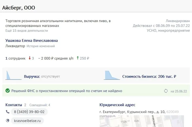192x127 pixels.
Task: Click the green checkmark status icon
Action: [x=8, y=91]
